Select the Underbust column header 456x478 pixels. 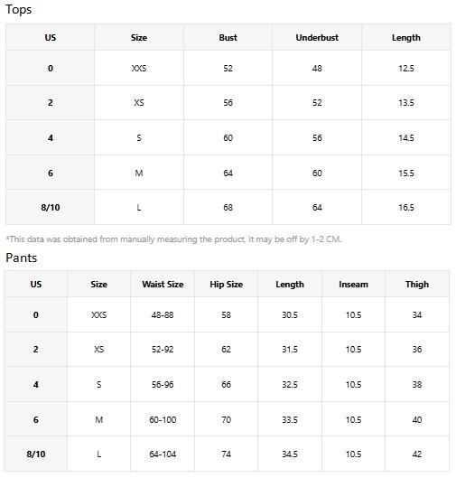click(317, 37)
